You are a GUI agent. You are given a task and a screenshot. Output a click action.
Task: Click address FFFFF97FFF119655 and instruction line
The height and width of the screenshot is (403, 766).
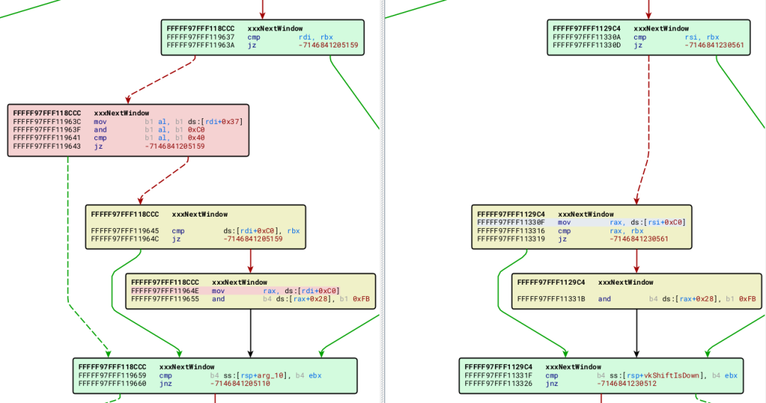click(x=250, y=299)
